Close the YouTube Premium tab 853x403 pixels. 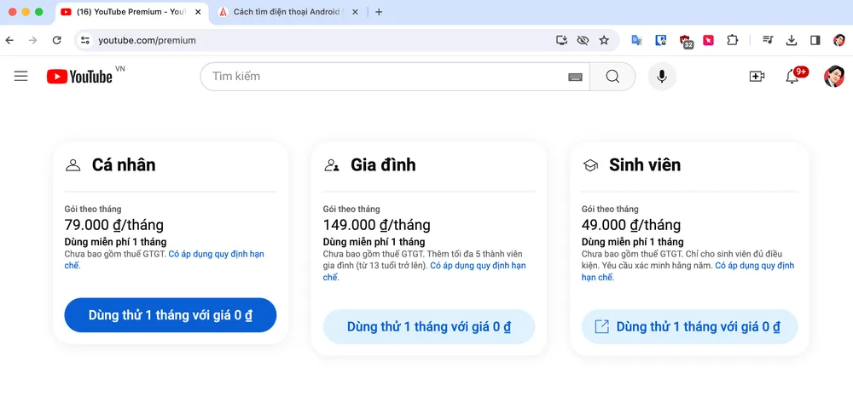[197, 12]
